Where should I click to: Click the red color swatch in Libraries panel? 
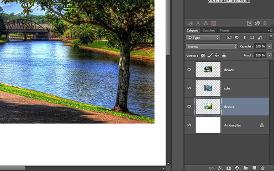214,23
